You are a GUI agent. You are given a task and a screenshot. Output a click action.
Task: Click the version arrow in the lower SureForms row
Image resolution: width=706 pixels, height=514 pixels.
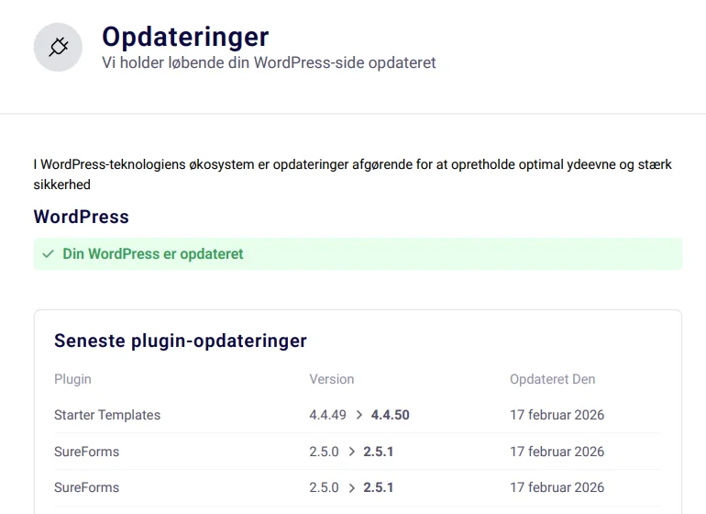pyautogui.click(x=351, y=487)
